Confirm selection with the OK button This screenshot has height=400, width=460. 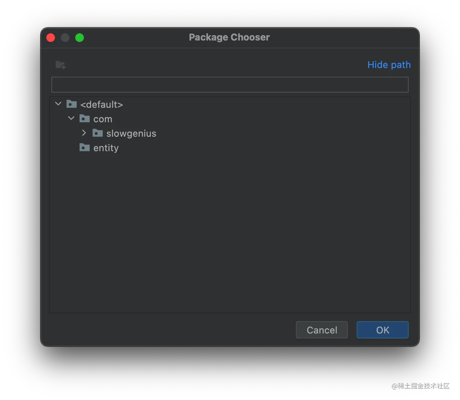(382, 330)
